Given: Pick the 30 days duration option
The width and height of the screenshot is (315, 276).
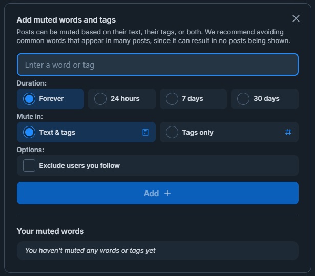Looking at the screenshot, I should (x=264, y=99).
